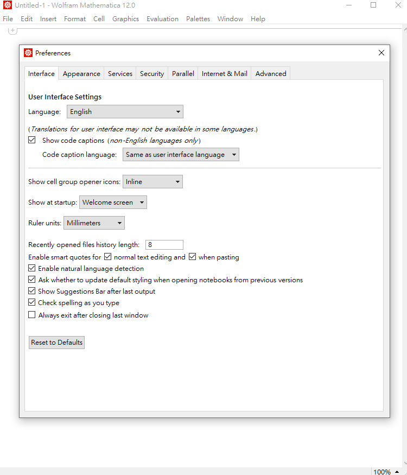This screenshot has height=475, width=407.
Task: Click the 100% magnification value
Action: click(x=382, y=472)
